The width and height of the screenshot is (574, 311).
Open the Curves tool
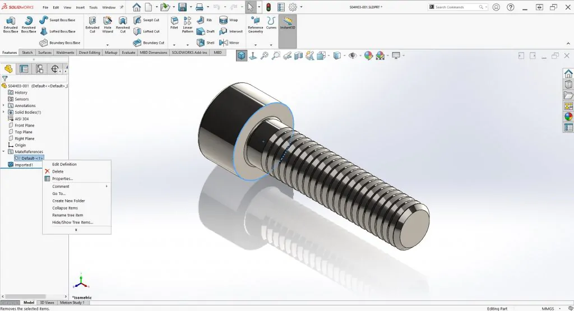pos(271,22)
